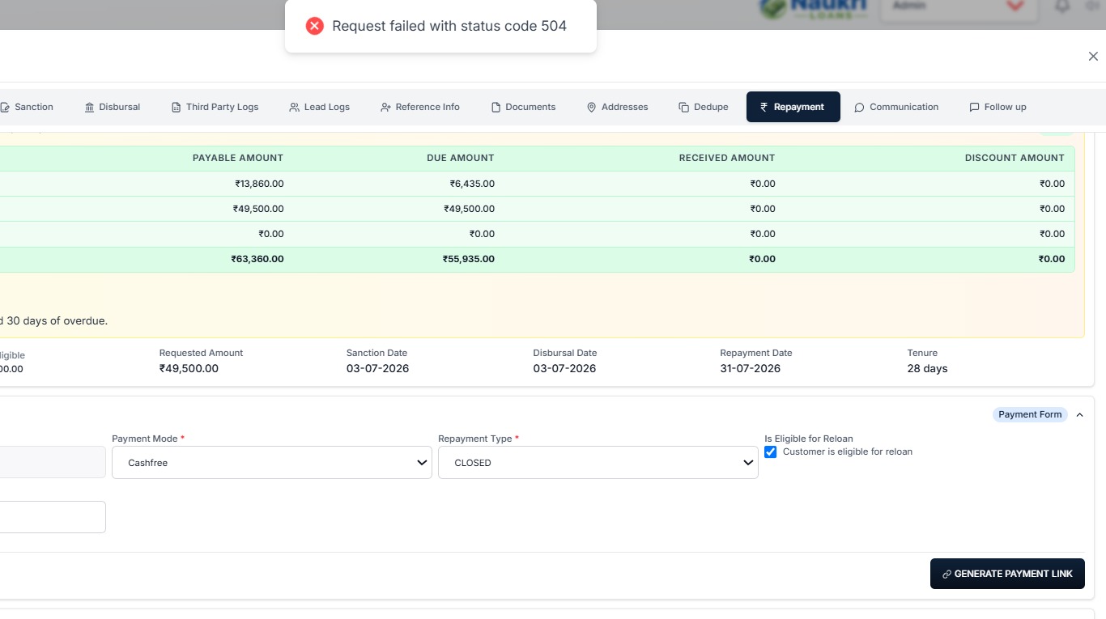Click the bank icon on the Disbursal tab
The width and height of the screenshot is (1106, 619).
click(x=90, y=107)
